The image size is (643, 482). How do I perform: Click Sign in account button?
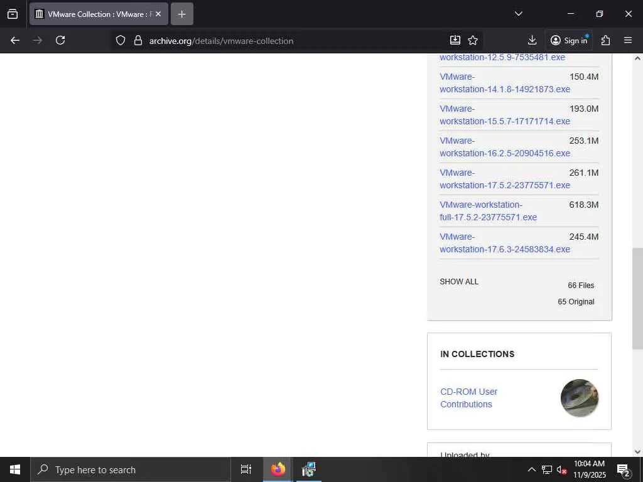point(568,40)
